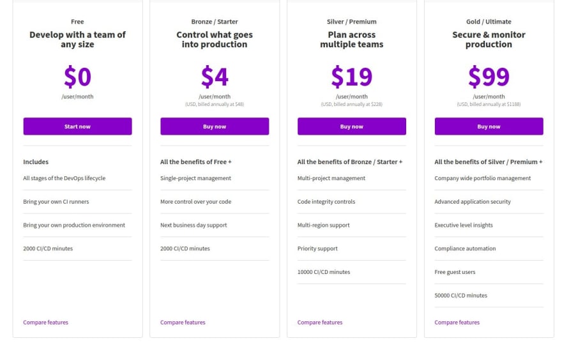The image size is (562, 343).
Task: Select the "Next business day support" feature
Action: [194, 225]
